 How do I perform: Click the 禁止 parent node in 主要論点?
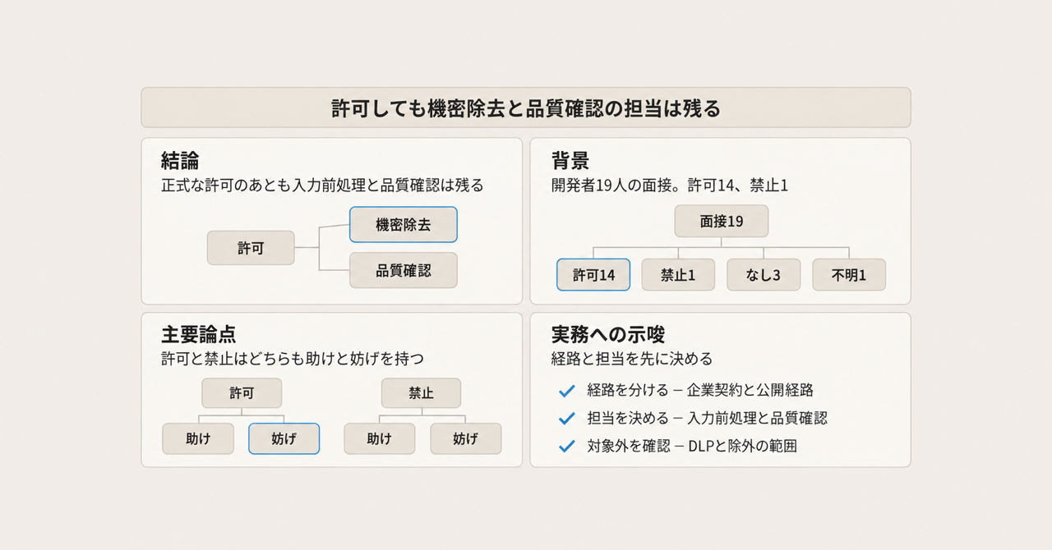coord(421,393)
